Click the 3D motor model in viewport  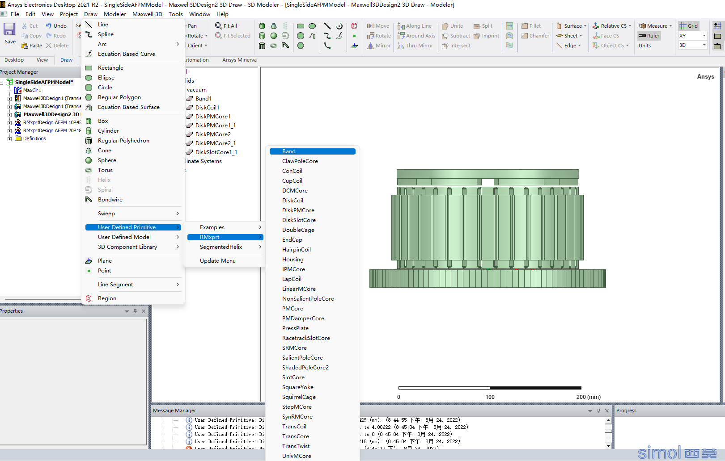pyautogui.click(x=488, y=228)
